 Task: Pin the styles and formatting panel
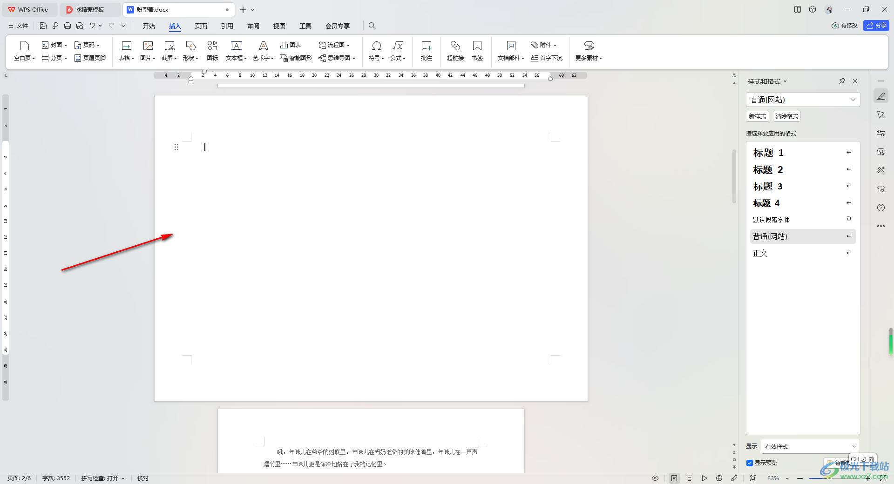pos(842,81)
